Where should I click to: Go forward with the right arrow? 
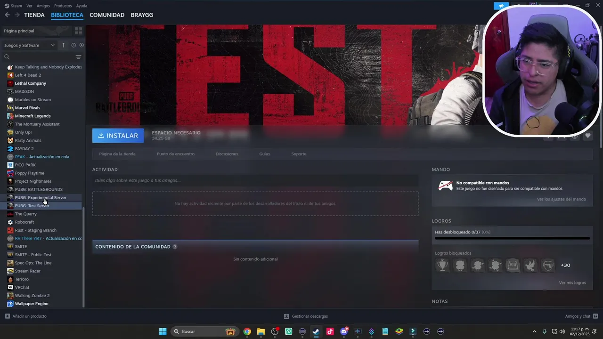17,15
